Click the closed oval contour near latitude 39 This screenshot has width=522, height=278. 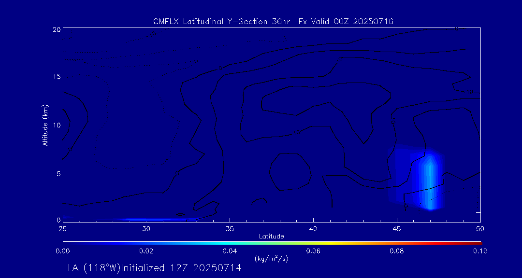[290, 172]
